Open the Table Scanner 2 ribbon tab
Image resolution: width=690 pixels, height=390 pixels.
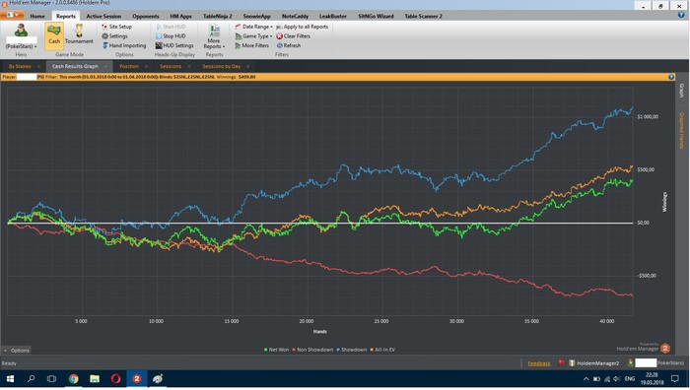pos(423,16)
